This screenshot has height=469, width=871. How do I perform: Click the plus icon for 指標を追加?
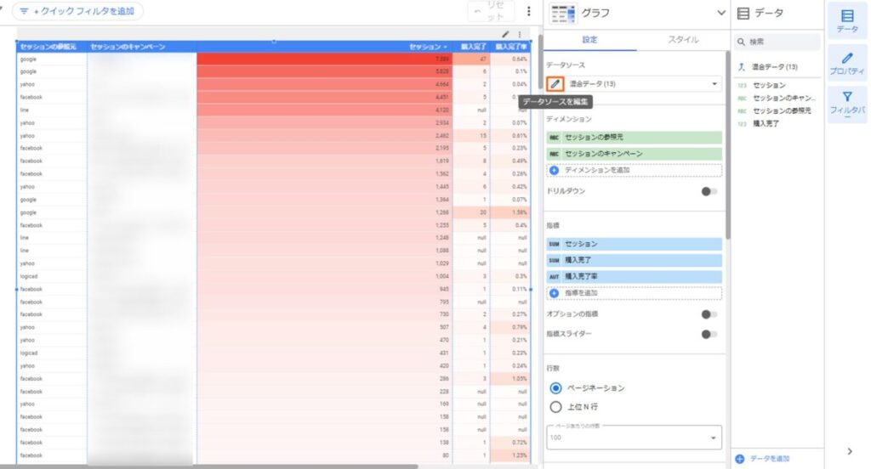555,293
